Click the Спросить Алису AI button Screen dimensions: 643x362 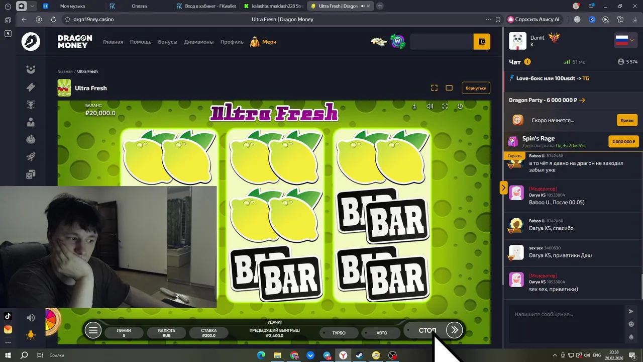point(533,19)
